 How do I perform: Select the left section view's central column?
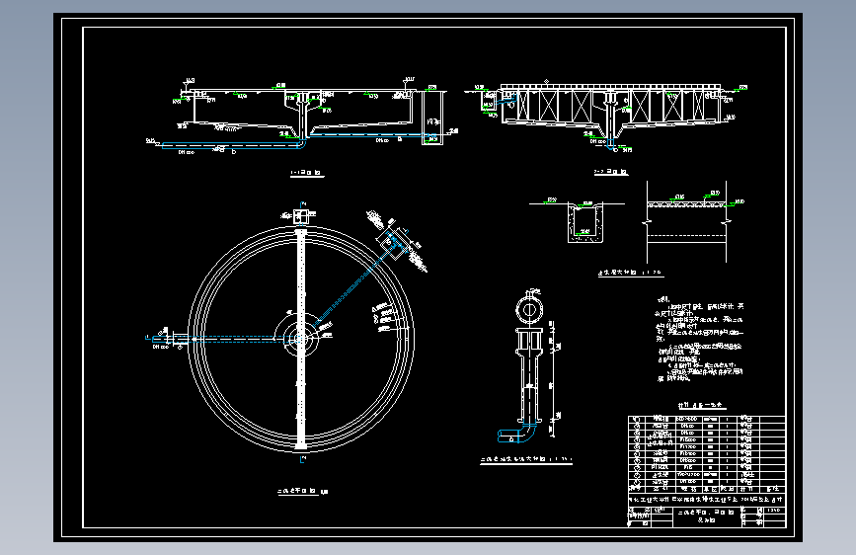(301, 116)
